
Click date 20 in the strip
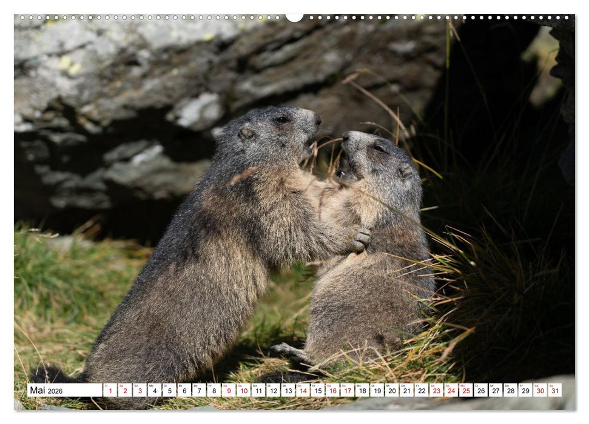(391, 389)
